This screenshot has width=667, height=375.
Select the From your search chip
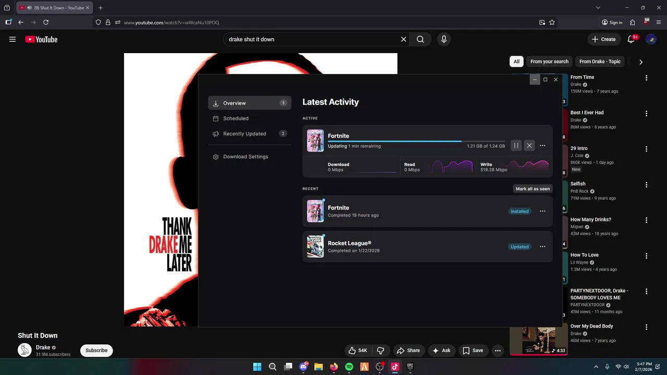[549, 61]
